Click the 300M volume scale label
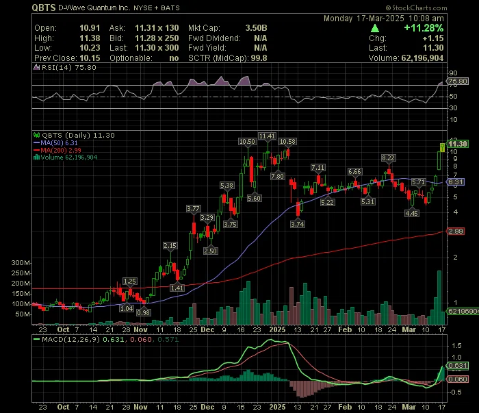 point(21,263)
